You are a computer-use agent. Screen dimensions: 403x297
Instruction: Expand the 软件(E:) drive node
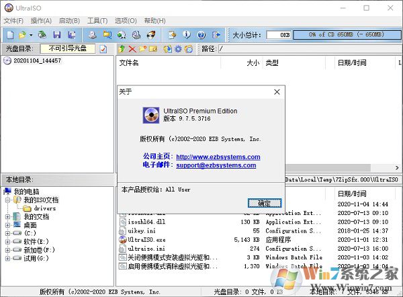[7, 242]
